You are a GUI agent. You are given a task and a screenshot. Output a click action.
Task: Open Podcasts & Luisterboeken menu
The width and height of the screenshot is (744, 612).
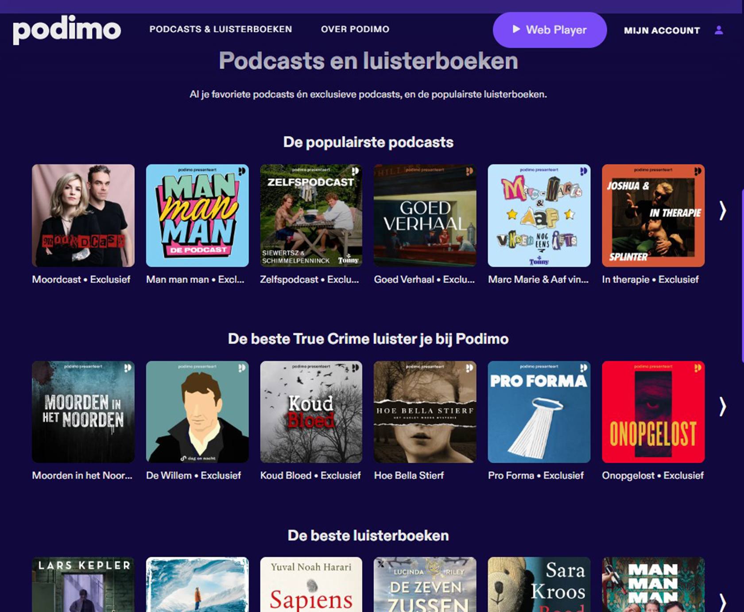221,29
